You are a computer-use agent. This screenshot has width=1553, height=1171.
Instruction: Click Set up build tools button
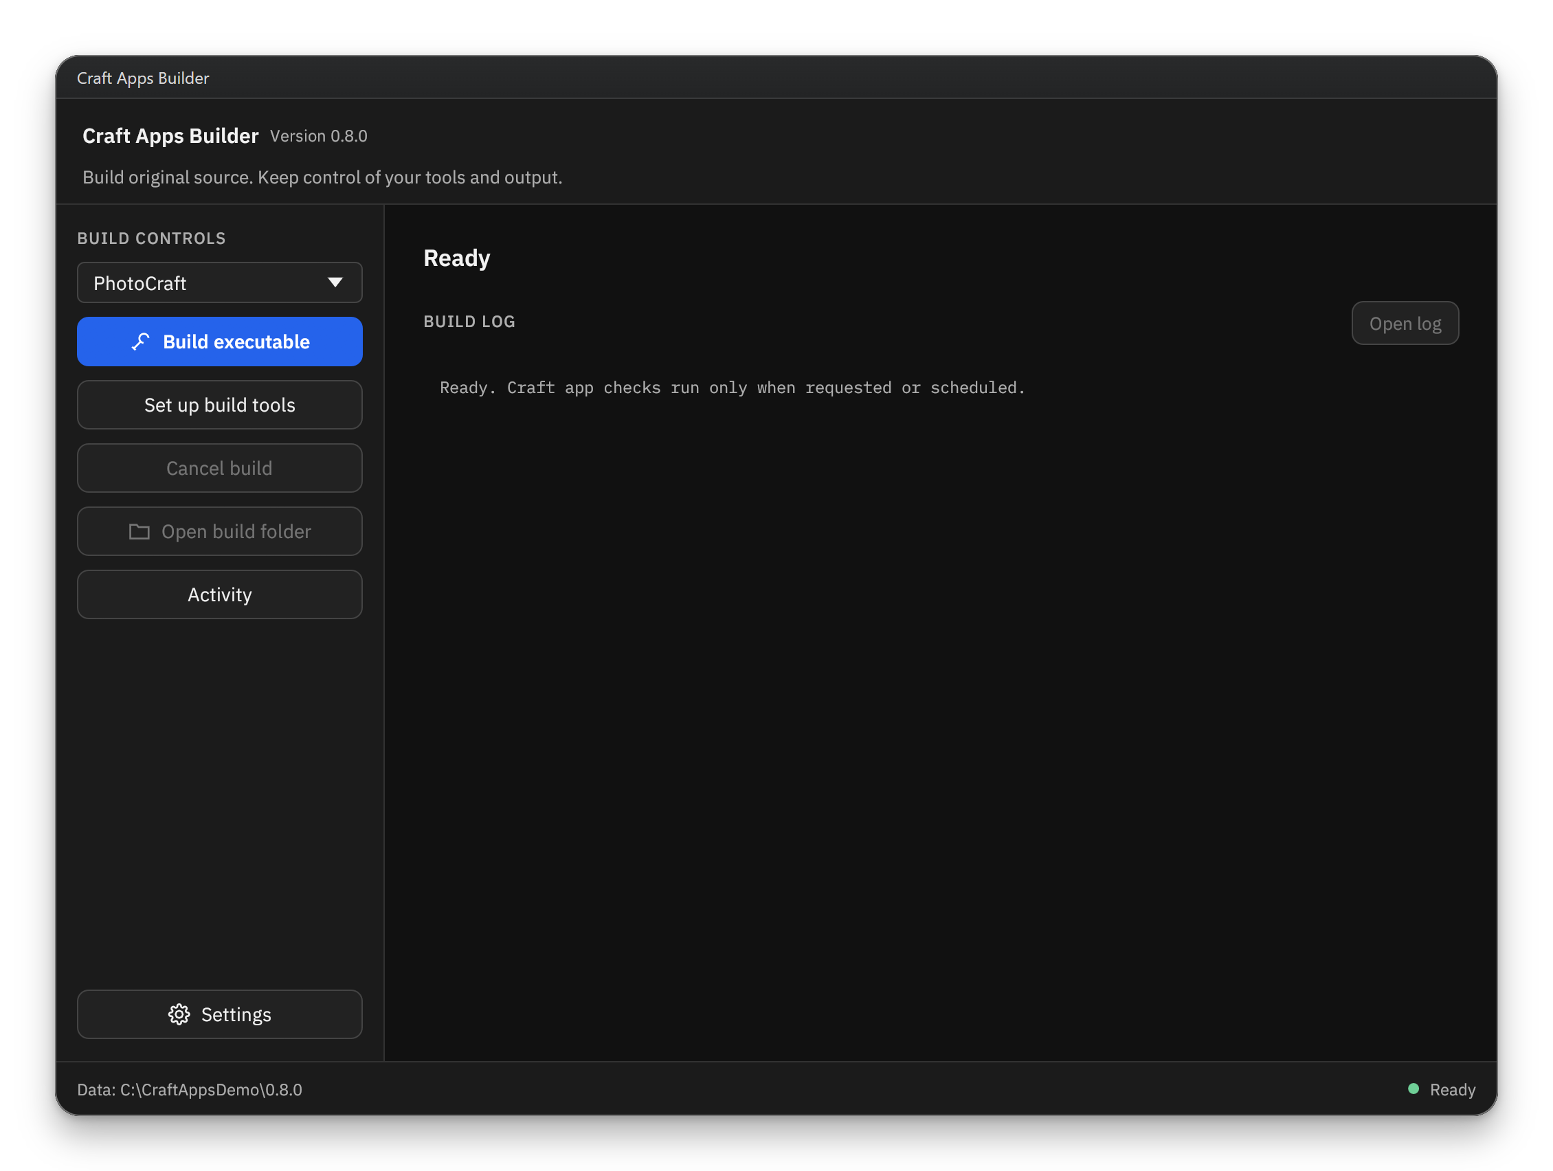click(x=220, y=405)
